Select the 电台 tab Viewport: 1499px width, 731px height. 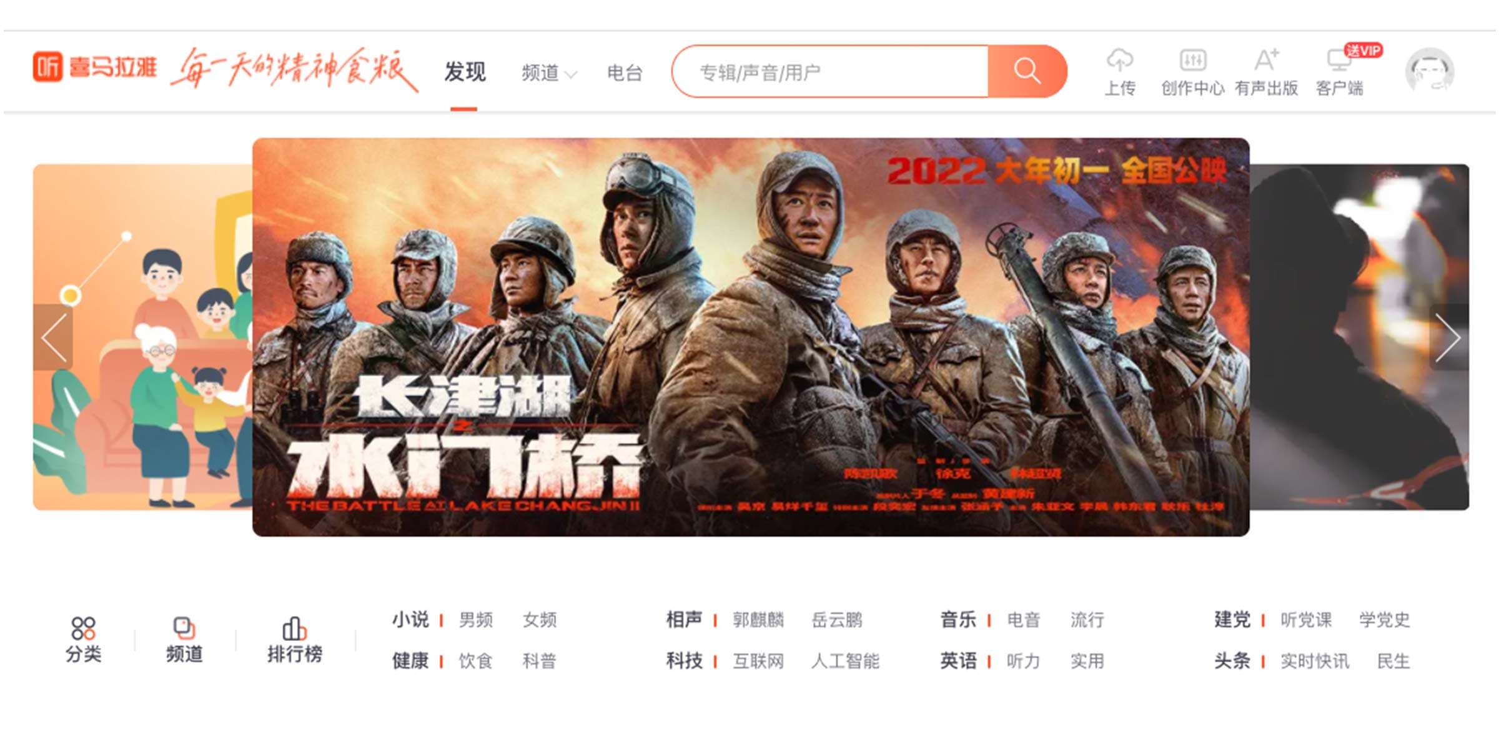point(625,73)
